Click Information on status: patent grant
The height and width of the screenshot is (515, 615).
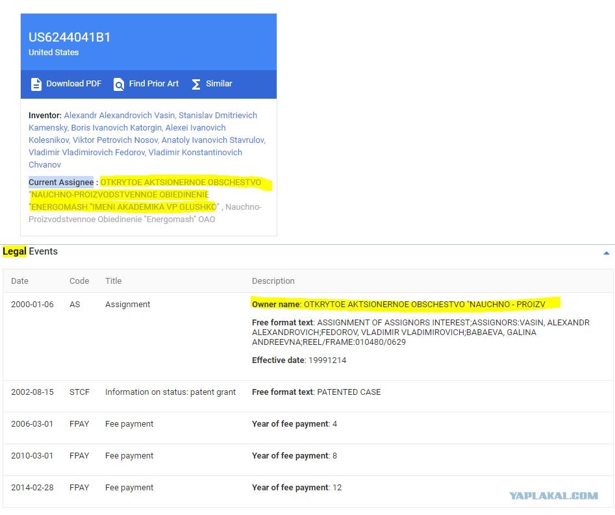point(170,392)
